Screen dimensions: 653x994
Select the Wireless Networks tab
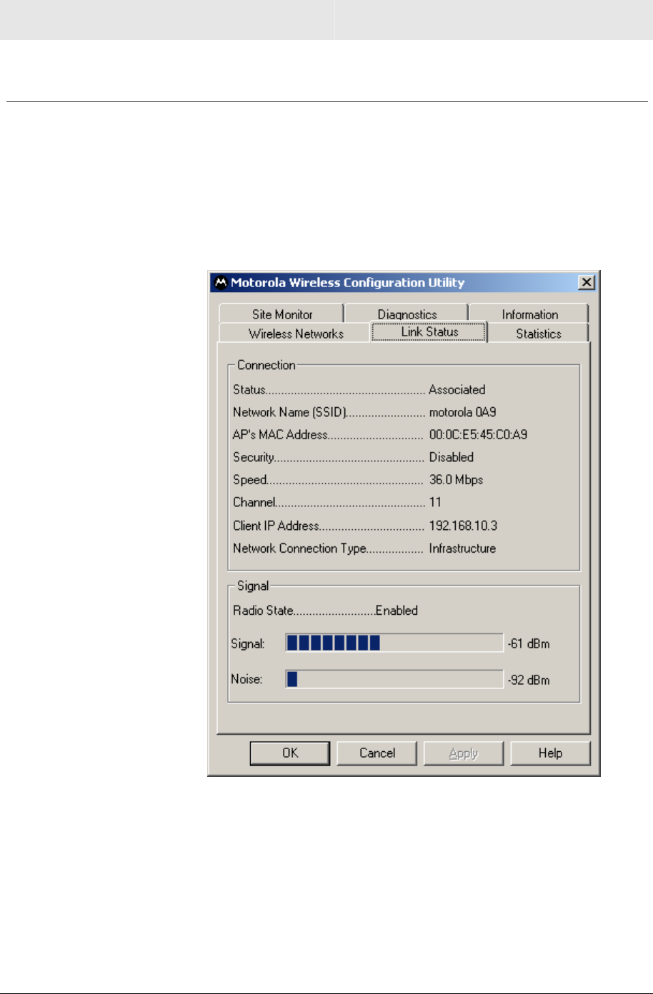point(296,333)
